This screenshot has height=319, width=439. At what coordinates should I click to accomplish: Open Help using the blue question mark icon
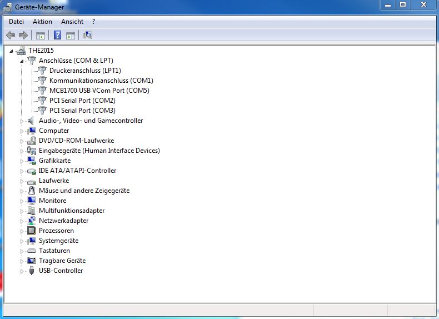[x=57, y=35]
